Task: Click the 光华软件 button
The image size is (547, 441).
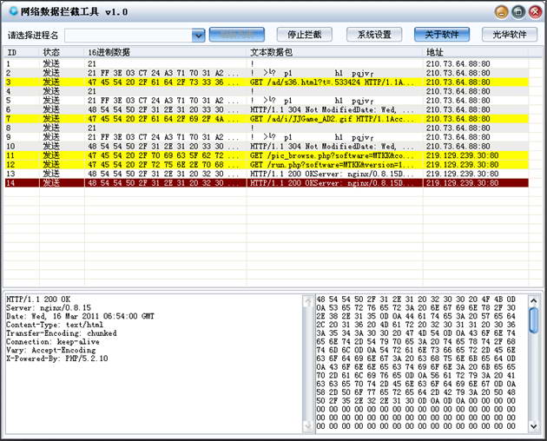Action: (510, 35)
